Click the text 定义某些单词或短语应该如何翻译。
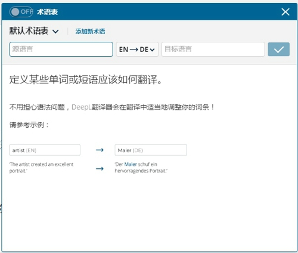Viewport: 298px width, 253px height. [x=86, y=79]
